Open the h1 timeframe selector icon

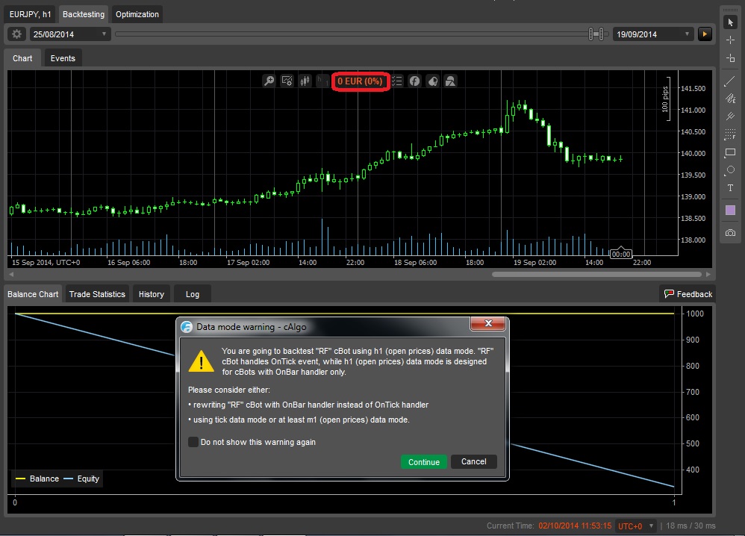[x=322, y=81]
